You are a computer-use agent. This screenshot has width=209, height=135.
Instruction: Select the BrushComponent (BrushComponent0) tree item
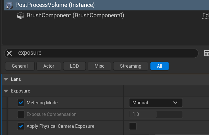[75, 16]
